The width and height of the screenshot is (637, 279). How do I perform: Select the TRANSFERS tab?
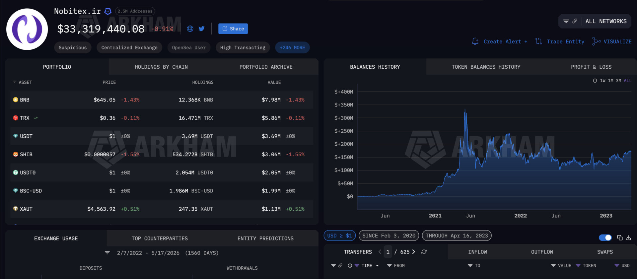pos(358,252)
